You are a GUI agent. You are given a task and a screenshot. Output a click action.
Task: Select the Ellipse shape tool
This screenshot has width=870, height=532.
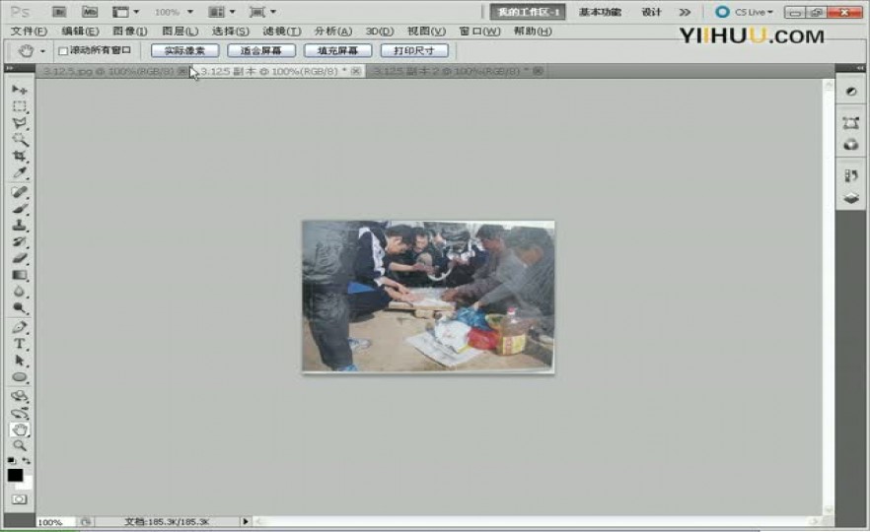click(x=20, y=377)
